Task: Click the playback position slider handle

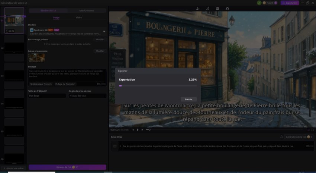Action: tap(149, 130)
